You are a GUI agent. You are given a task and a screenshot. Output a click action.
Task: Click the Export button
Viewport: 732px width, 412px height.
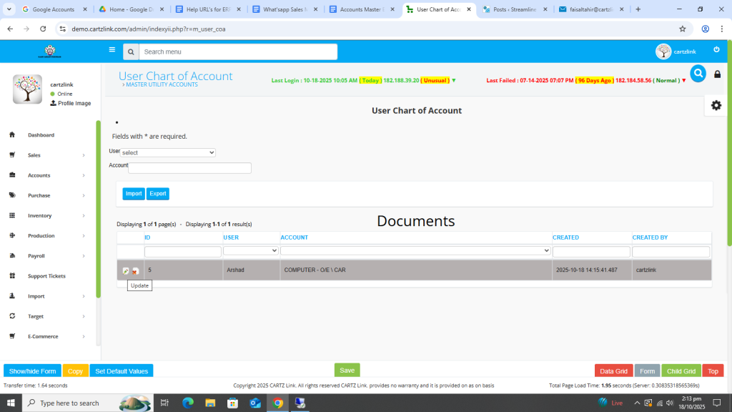158,194
